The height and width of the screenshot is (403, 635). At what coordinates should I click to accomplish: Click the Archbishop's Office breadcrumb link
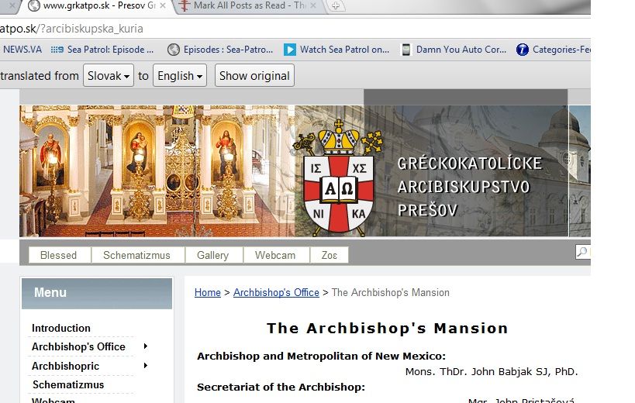pyautogui.click(x=276, y=292)
